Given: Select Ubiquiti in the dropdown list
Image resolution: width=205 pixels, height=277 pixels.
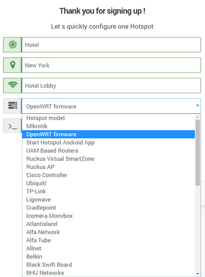Looking at the screenshot, I should (108, 183).
